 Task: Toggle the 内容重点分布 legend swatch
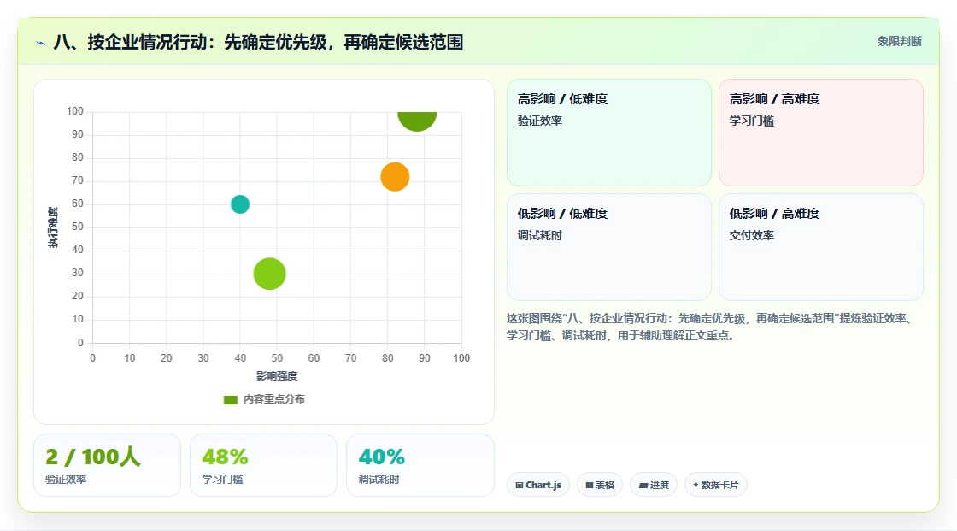pyautogui.click(x=230, y=399)
